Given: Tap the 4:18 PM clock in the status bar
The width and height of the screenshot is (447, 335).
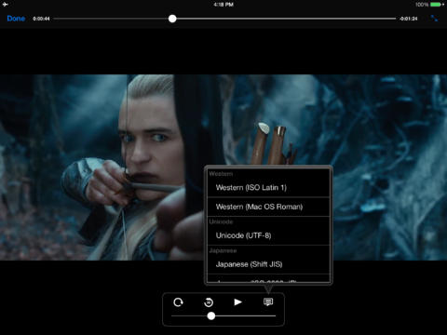Looking at the screenshot, I should point(223,5).
